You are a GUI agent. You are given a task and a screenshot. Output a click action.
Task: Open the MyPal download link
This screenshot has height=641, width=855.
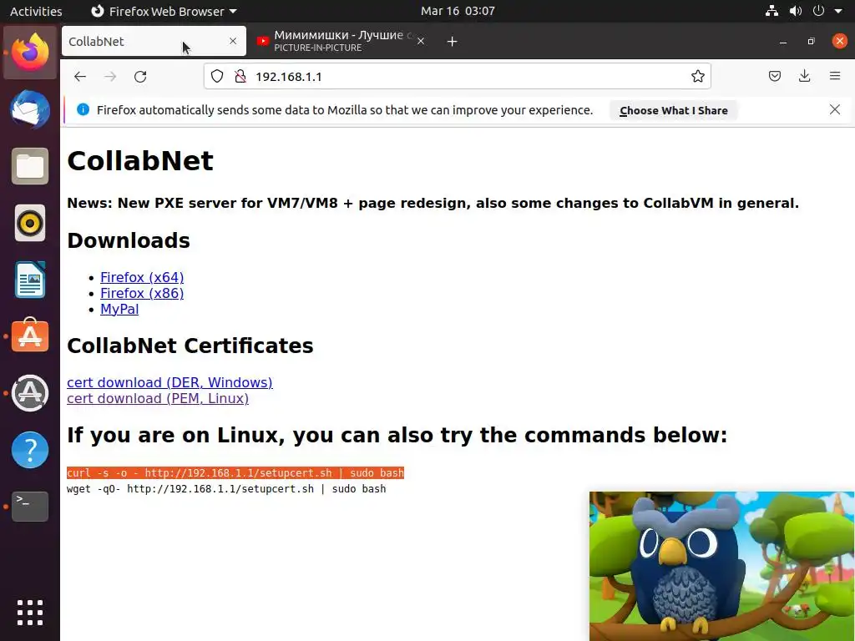tap(119, 309)
